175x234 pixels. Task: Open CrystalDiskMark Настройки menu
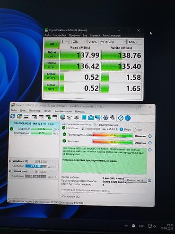coord(60,35)
